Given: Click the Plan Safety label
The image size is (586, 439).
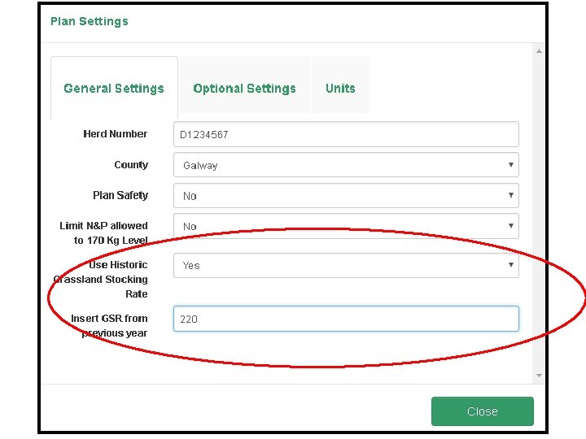Looking at the screenshot, I should [120, 196].
